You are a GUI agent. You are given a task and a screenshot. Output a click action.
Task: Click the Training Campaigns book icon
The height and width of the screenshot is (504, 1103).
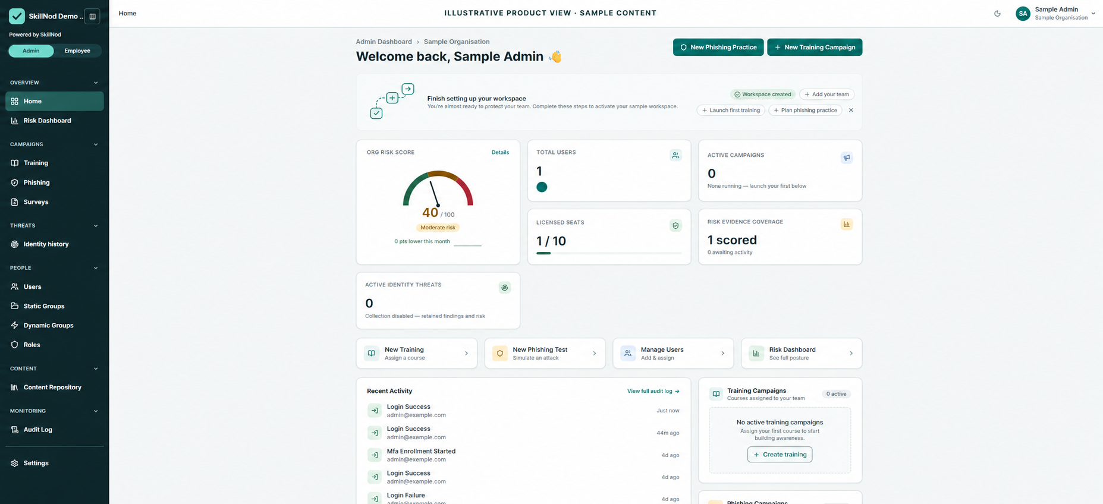tap(716, 394)
